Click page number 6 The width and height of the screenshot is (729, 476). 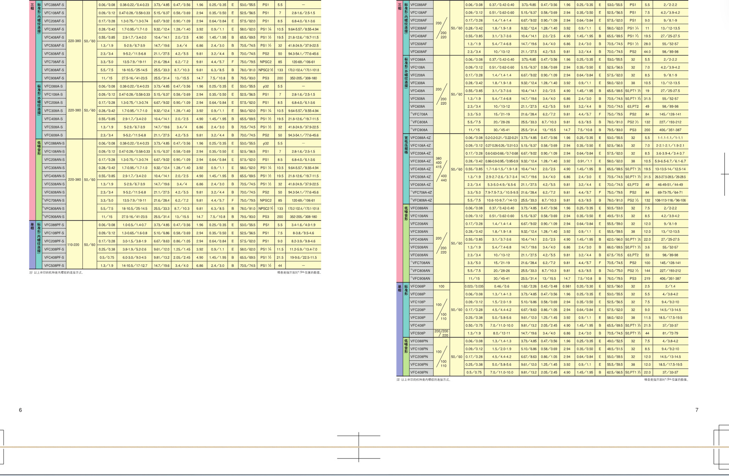(21, 410)
